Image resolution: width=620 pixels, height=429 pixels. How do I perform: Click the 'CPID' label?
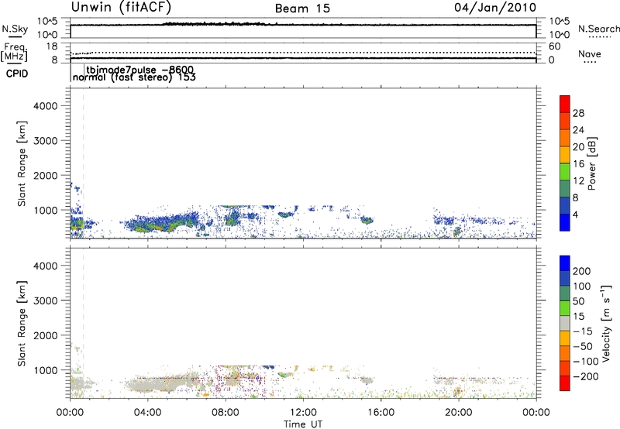17,74
